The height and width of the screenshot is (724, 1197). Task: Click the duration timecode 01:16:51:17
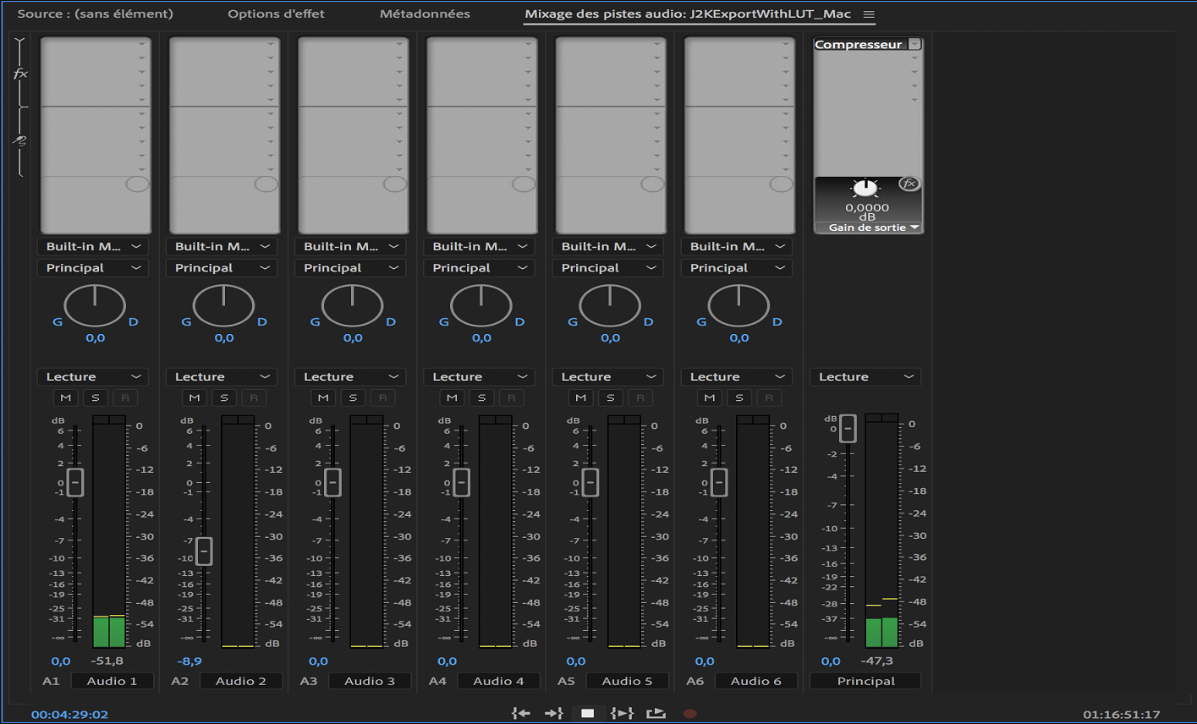click(x=1122, y=715)
